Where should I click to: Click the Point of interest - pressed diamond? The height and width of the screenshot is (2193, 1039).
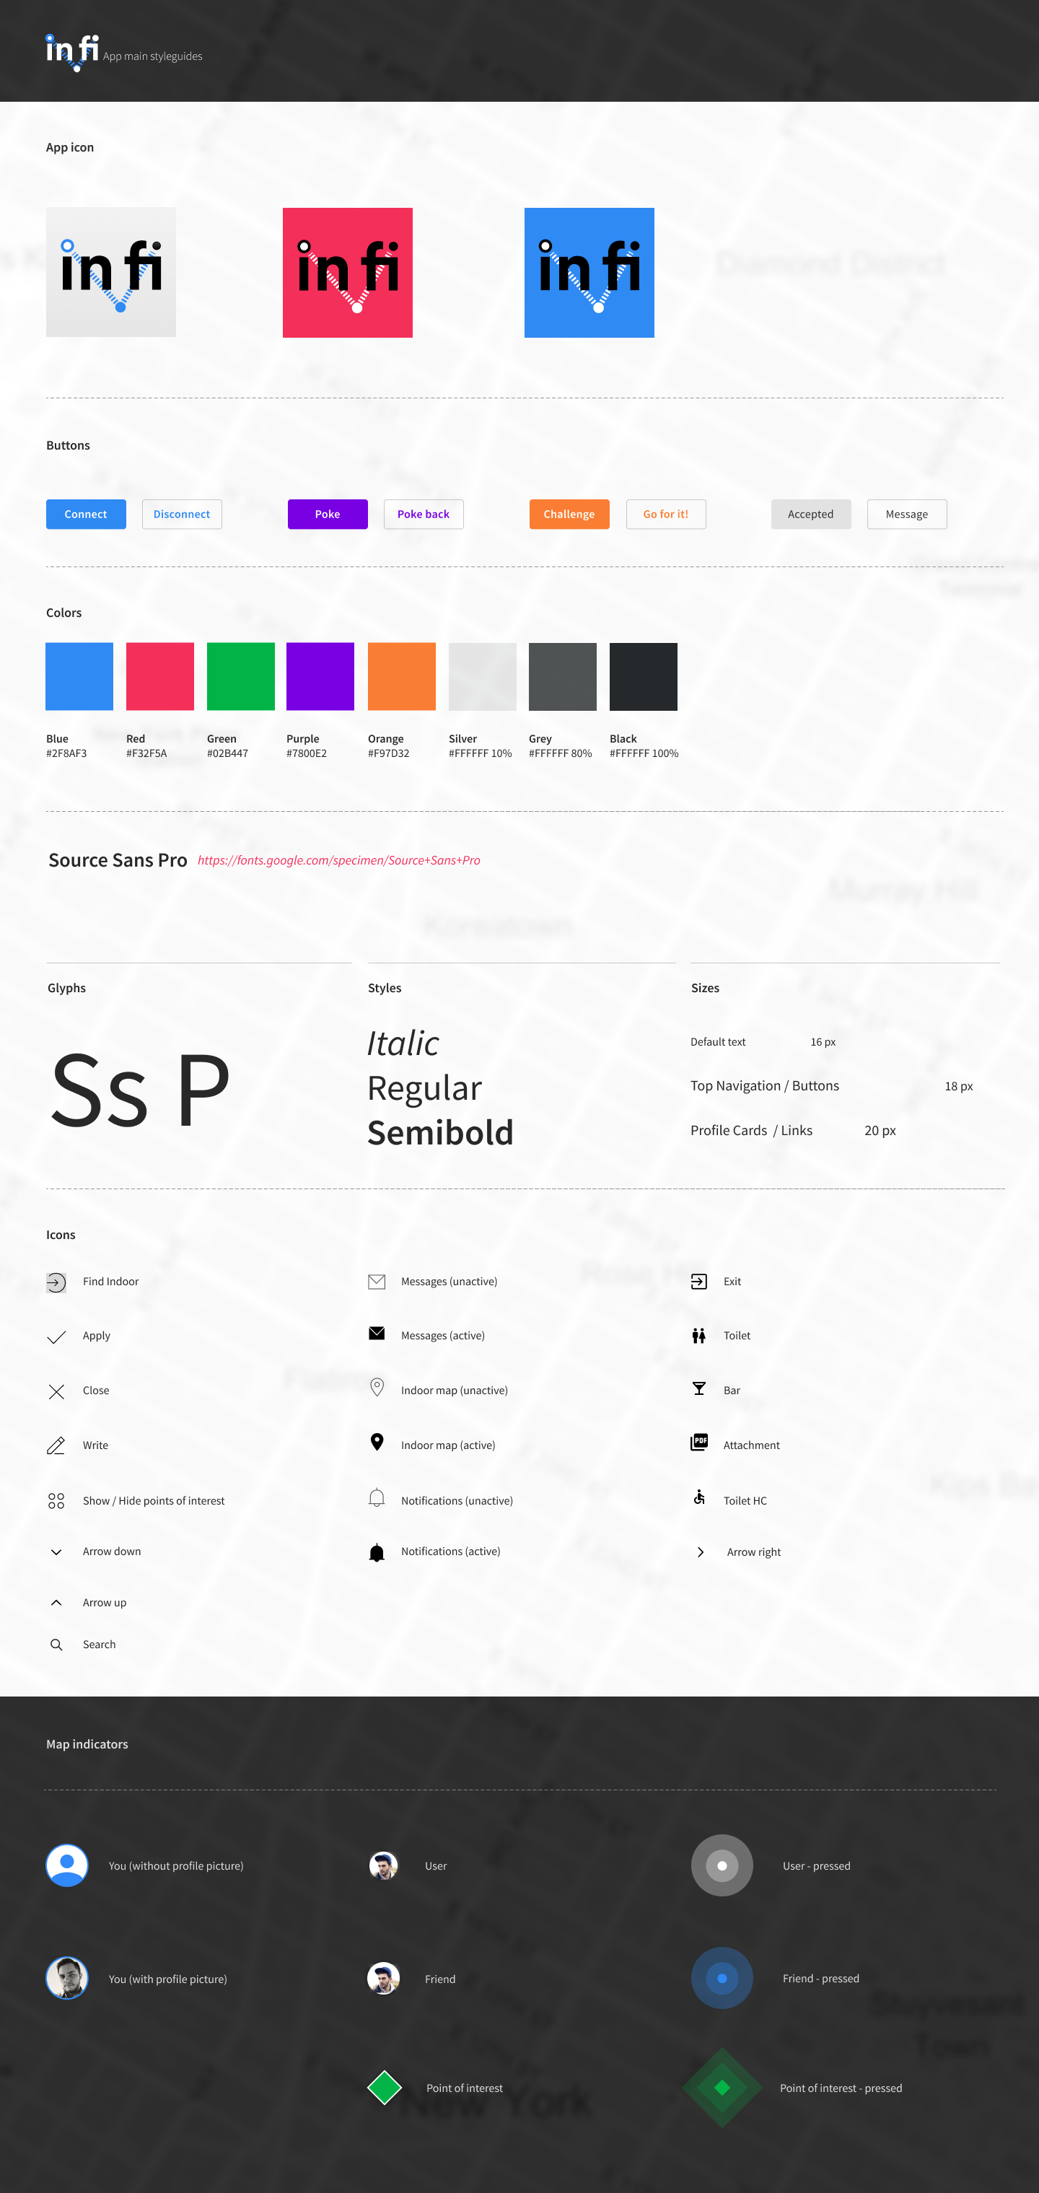tap(722, 2088)
